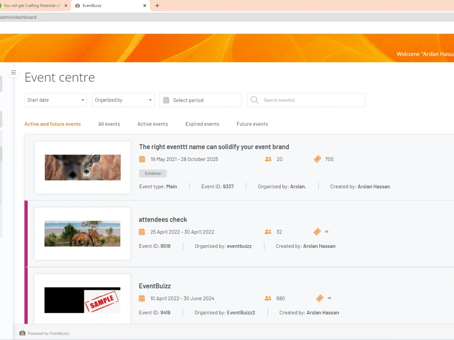The width and height of the screenshot is (454, 340).
Task: Click 'Event ID: 9337' text
Action: tap(217, 187)
